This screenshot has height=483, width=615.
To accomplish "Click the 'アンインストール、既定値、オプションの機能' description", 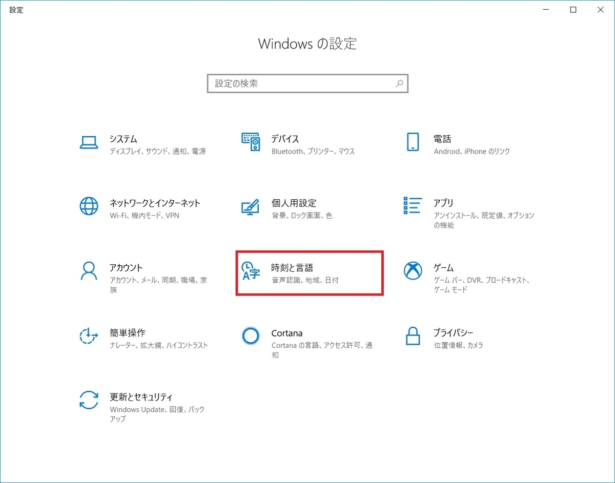I will (x=484, y=220).
